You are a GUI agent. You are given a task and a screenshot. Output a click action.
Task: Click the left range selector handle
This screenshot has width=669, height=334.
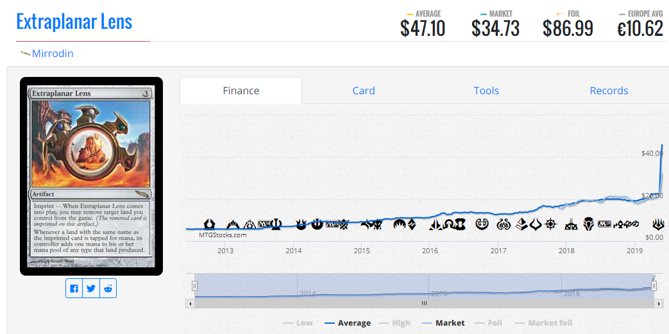point(194,286)
